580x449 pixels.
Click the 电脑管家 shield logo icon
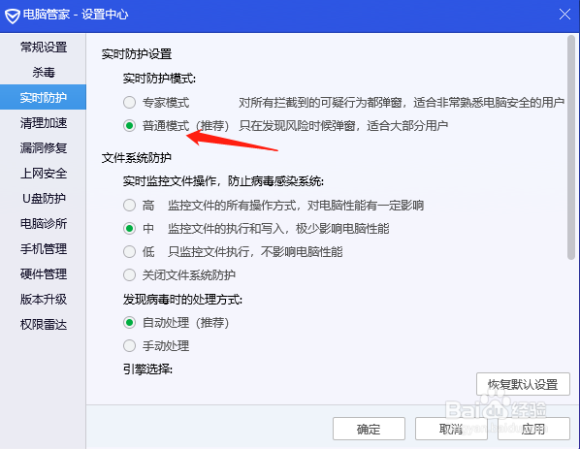[13, 16]
